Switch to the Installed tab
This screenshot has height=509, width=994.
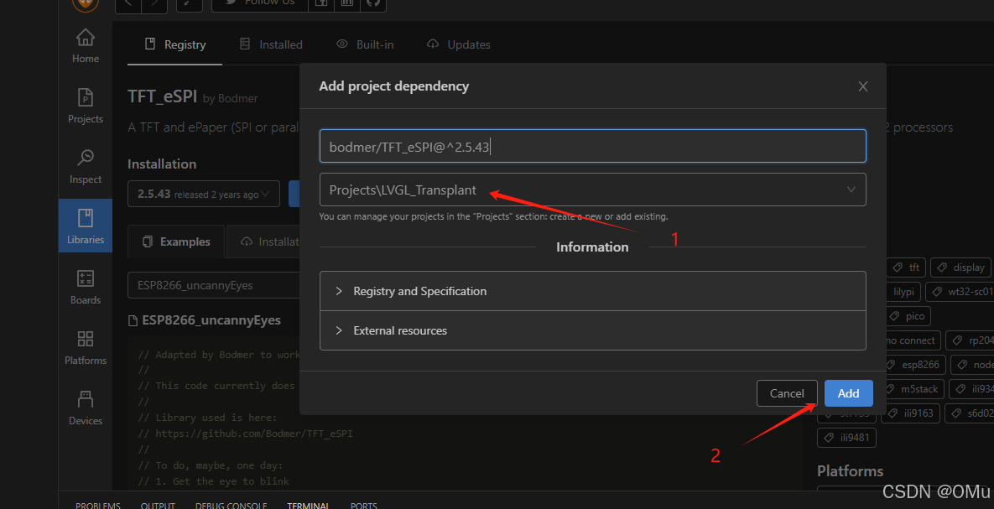coord(271,44)
